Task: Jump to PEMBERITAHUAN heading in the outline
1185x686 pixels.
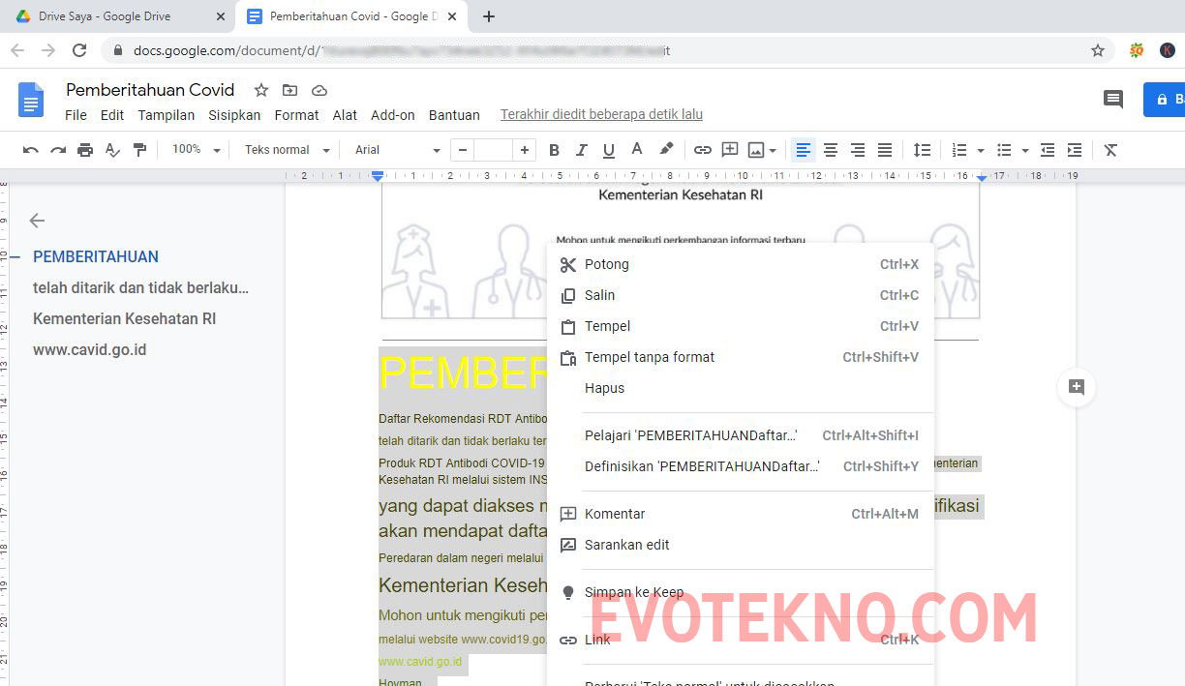Action: [x=96, y=257]
